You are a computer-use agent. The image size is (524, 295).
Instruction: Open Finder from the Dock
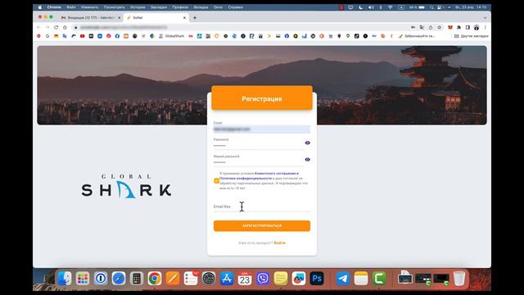[x=65, y=279]
